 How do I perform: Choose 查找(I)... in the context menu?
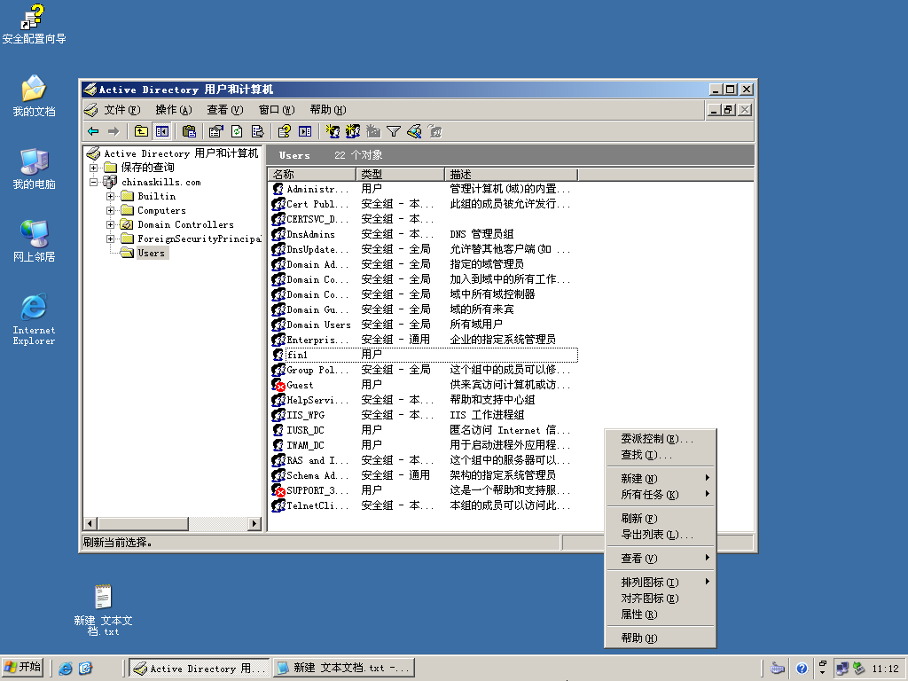tap(660, 455)
